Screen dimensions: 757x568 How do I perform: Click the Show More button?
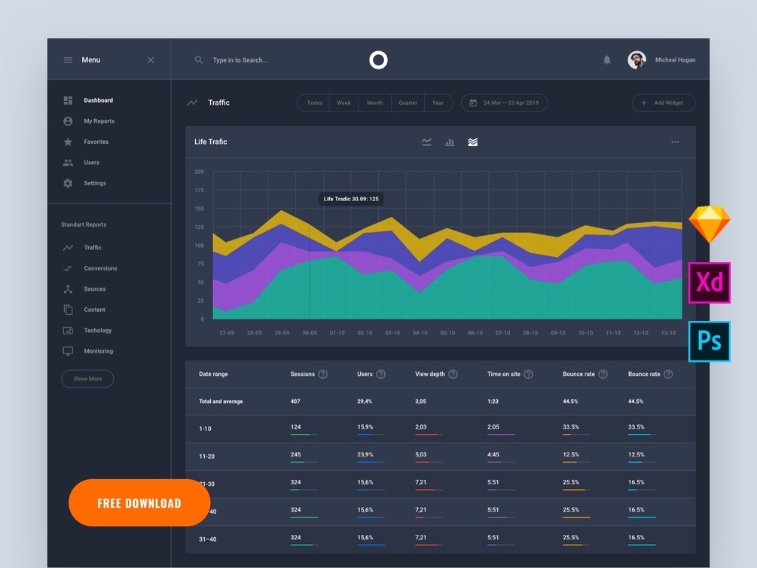(x=87, y=379)
